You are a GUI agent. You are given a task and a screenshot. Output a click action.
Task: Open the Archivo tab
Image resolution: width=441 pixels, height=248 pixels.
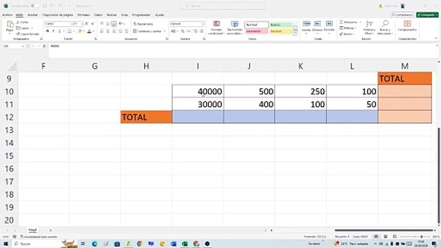pos(7,15)
